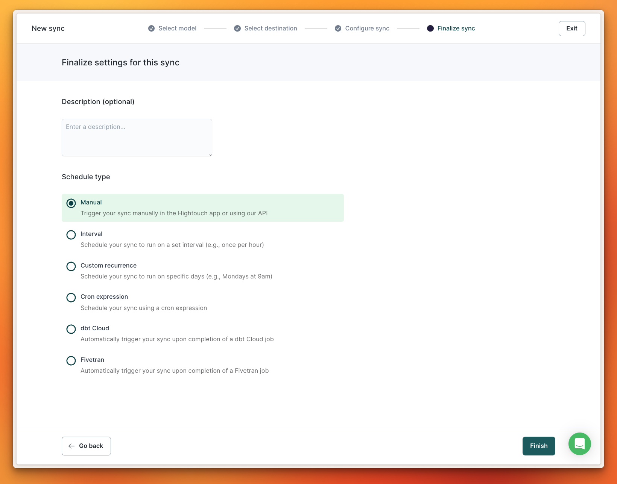Viewport: 617px width, 484px height.
Task: Select the Custom recurrence radio option
Action: click(71, 266)
